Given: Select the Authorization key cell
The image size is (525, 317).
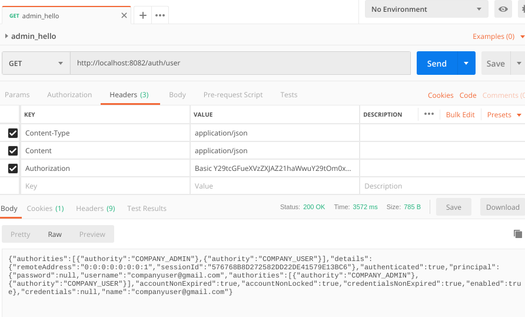Looking at the screenshot, I should [105, 168].
